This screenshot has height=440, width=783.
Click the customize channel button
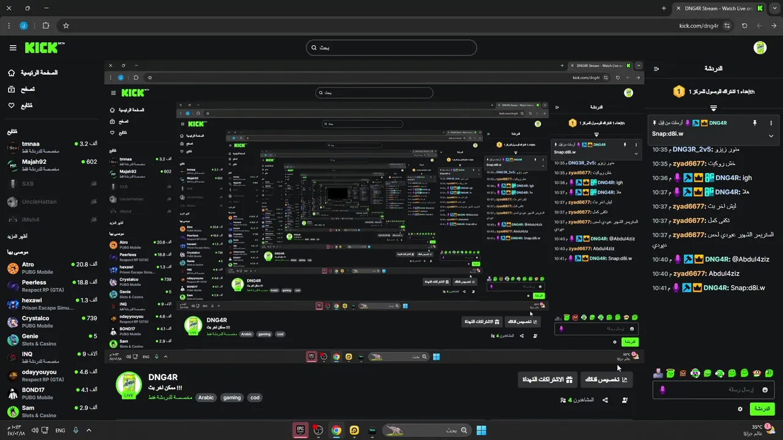click(x=606, y=380)
